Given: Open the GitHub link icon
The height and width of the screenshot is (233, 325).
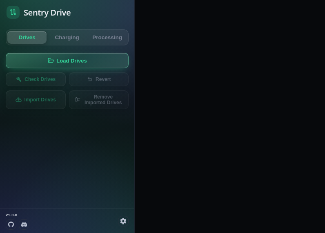Looking at the screenshot, I should coord(11,224).
